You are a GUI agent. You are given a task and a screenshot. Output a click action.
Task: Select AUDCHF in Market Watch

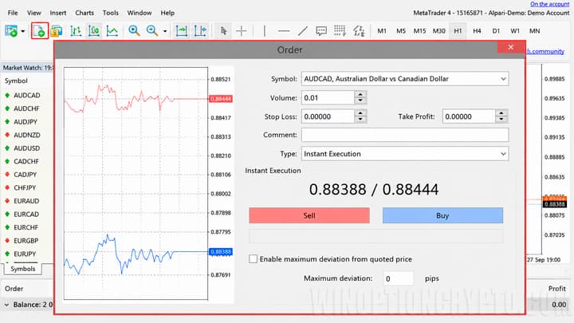click(x=27, y=108)
